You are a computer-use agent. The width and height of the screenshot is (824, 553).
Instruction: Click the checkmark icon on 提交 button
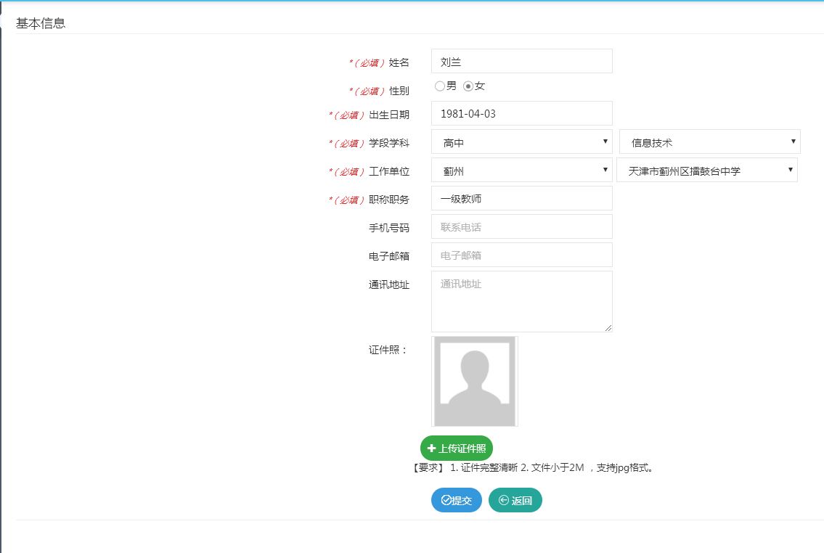[446, 500]
